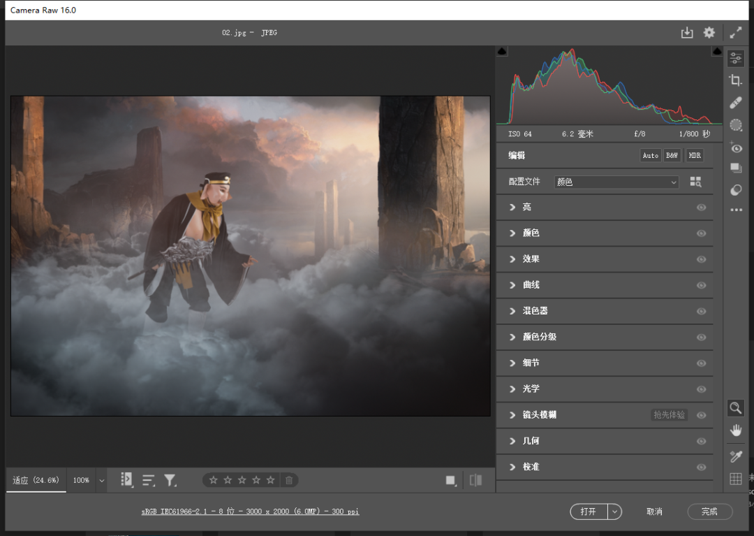Switch to single view mode icon
754x536 pixels.
tap(450, 480)
